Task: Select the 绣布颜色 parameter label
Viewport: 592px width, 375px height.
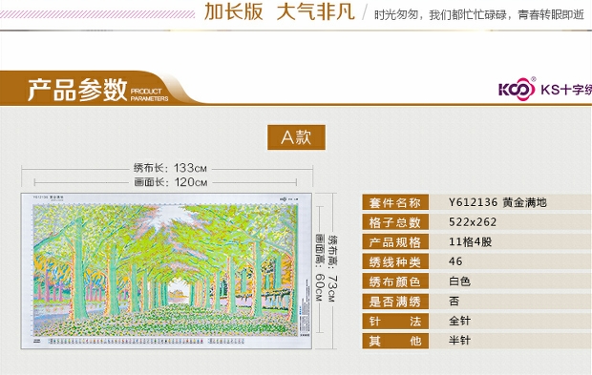Action: click(395, 281)
